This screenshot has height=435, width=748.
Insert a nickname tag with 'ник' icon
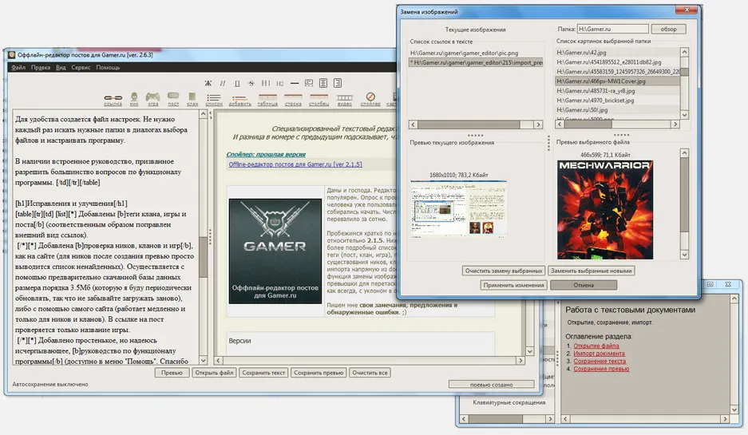[134, 98]
